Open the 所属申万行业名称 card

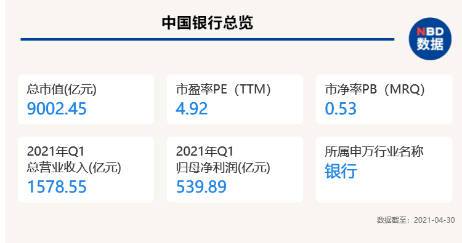pyautogui.click(x=384, y=169)
